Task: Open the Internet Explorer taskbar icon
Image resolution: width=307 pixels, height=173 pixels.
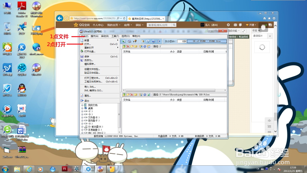Action: click(29, 169)
